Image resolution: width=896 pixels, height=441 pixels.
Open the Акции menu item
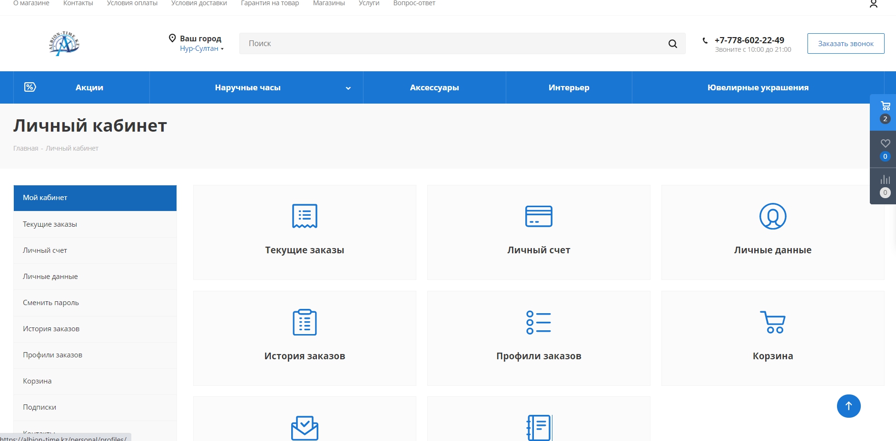click(x=89, y=87)
